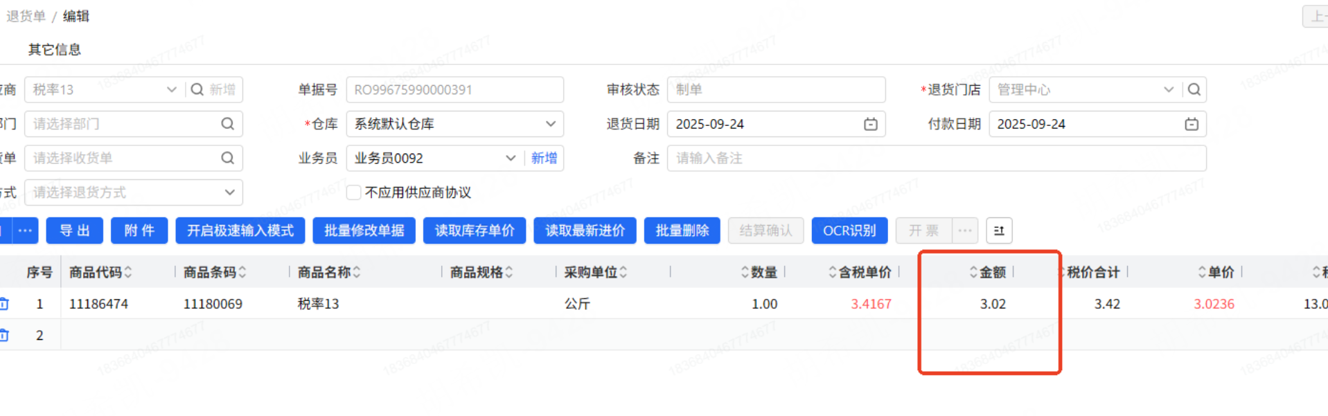Click the return store search icon
This screenshot has height=416, width=1328.
1194,89
